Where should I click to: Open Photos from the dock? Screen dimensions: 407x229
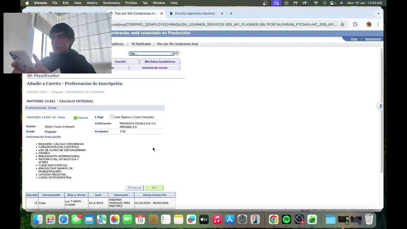tap(114, 219)
